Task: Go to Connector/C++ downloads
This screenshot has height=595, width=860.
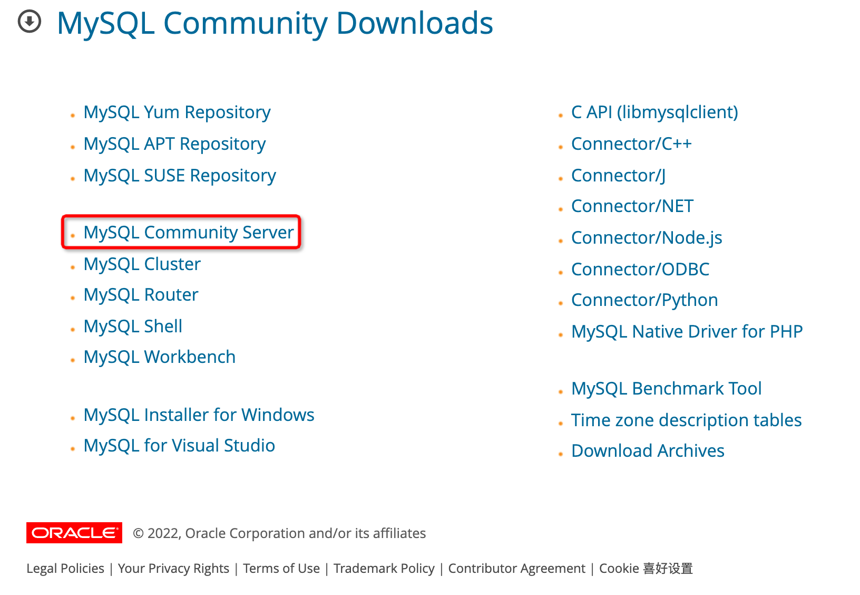Action: click(632, 144)
